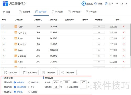
Task: Click 清空列表 button
Action: point(49,72)
